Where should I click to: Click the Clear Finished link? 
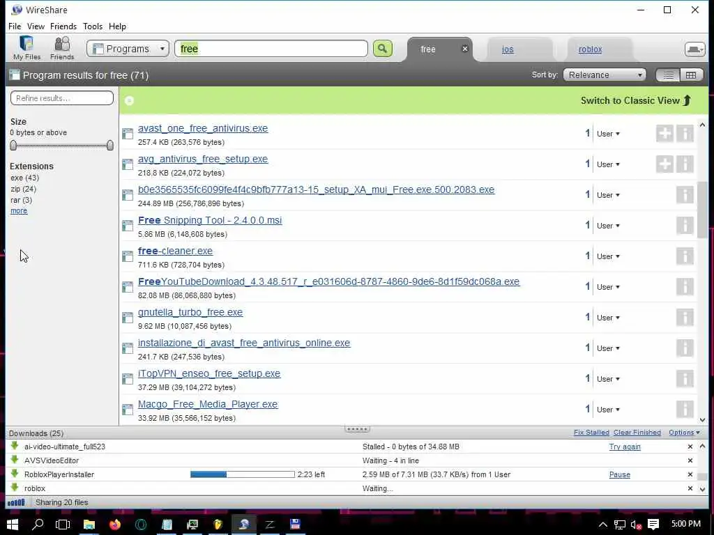click(x=637, y=432)
